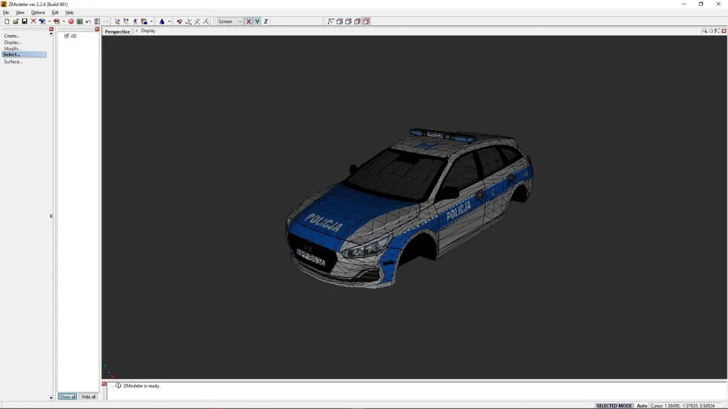This screenshot has height=409, width=728.
Task: Click the viewport pan icon beside magnifier
Action: (711, 31)
